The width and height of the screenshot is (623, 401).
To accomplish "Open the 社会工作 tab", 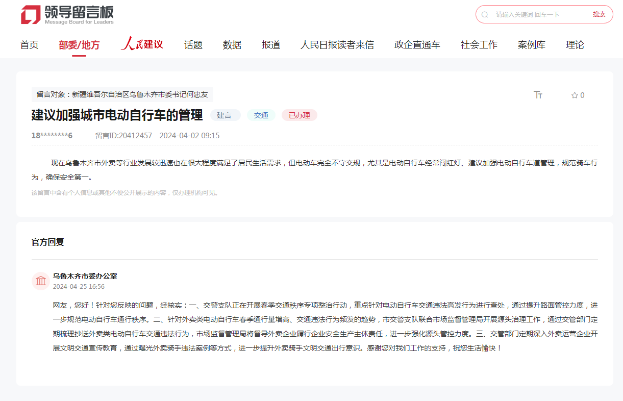I will point(479,45).
